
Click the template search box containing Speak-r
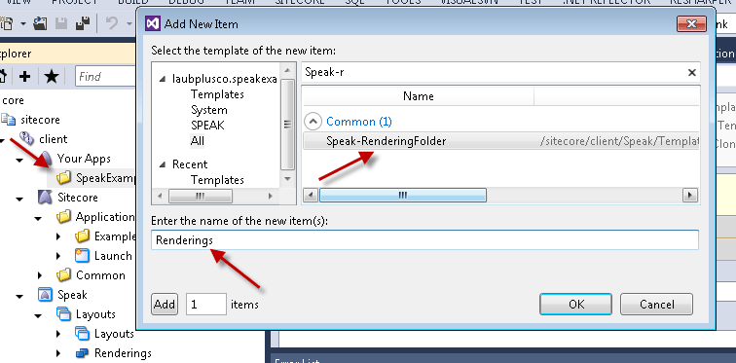pos(493,72)
